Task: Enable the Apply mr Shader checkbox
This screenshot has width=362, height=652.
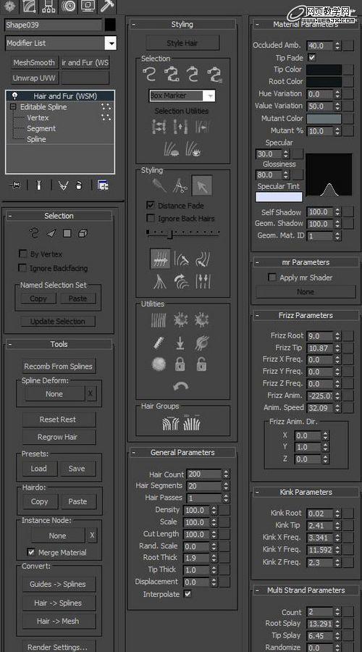Action: (272, 277)
